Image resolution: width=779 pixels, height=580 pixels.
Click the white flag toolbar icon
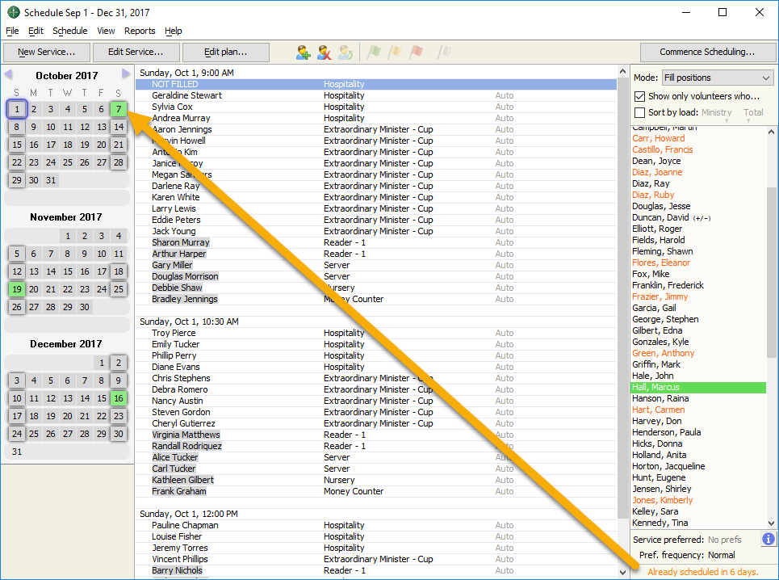[444, 53]
